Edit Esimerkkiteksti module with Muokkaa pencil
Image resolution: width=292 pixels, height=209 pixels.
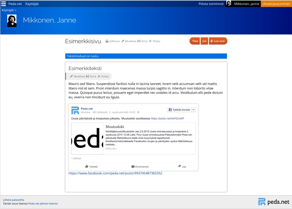point(71,76)
